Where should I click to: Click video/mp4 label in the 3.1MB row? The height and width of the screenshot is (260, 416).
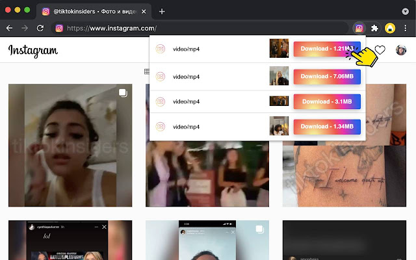click(187, 101)
